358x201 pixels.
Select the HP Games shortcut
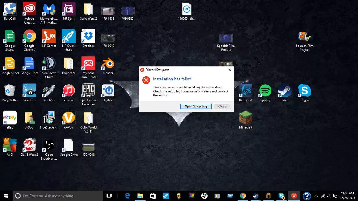pyautogui.click(x=49, y=38)
